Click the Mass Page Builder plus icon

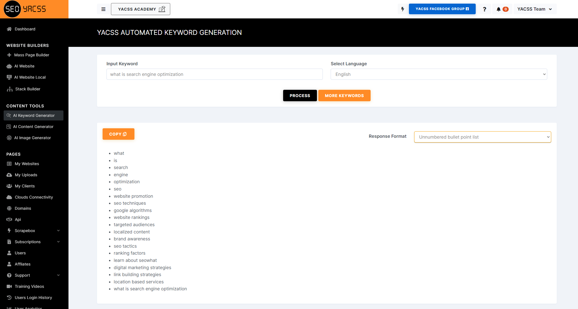(x=9, y=55)
